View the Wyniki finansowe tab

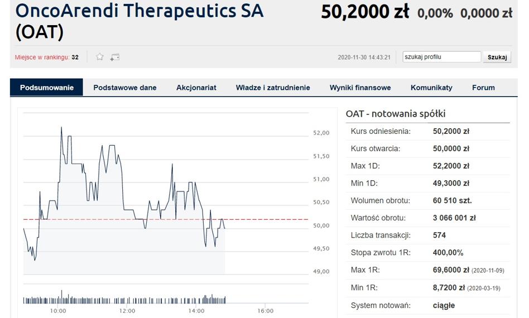coord(360,88)
